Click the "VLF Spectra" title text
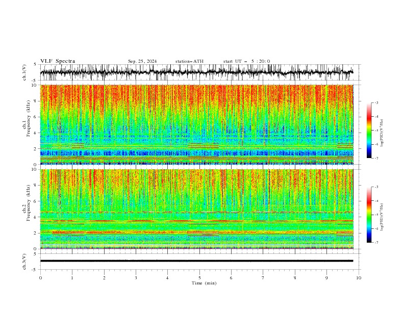 [x=58, y=61]
